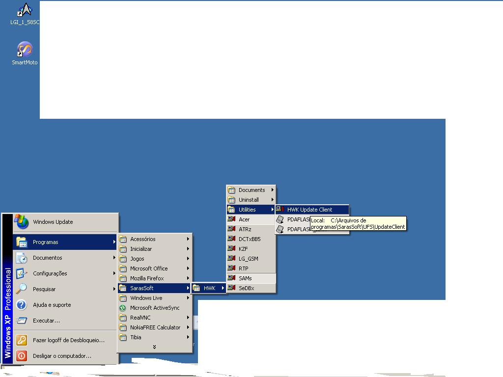Click the ATRz program icon
This screenshot has width=503, height=377.
click(x=232, y=229)
